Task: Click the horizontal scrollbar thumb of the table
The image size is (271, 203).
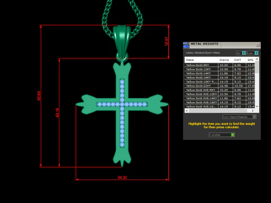Action: pyautogui.click(x=218, y=111)
